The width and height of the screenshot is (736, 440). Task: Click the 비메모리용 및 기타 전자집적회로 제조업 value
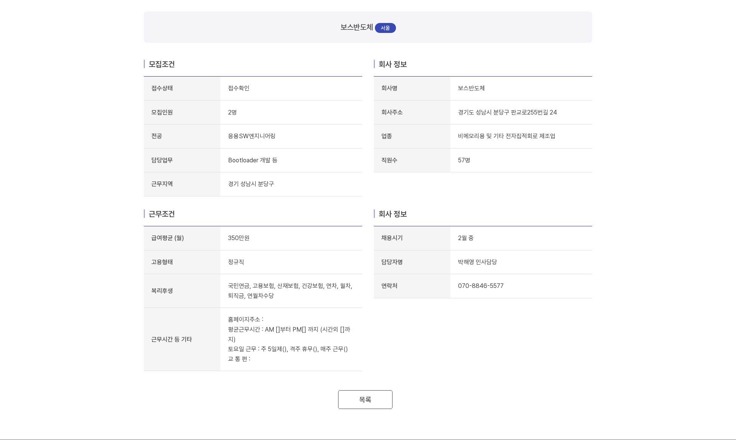pos(506,136)
